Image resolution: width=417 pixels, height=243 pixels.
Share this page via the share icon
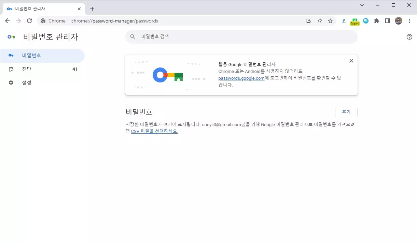(x=319, y=21)
